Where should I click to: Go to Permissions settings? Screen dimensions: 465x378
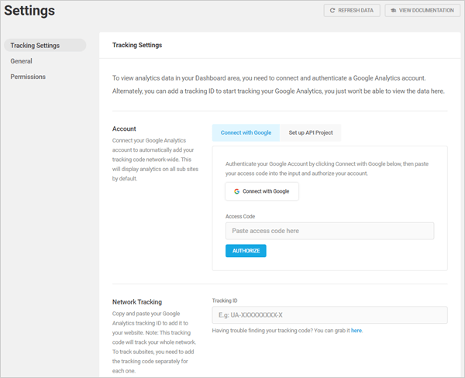tap(28, 77)
